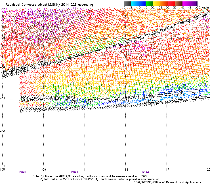Click the '>50 knots' legend label
The height and width of the screenshot is (184, 210).
pos(202,8)
